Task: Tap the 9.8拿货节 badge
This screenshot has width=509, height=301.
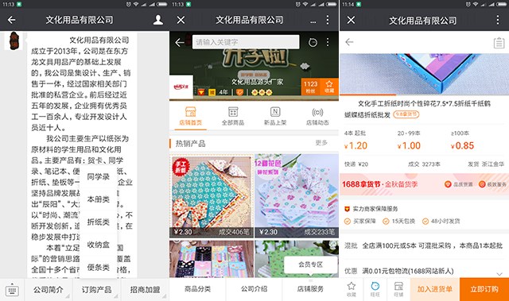Action: [406, 114]
